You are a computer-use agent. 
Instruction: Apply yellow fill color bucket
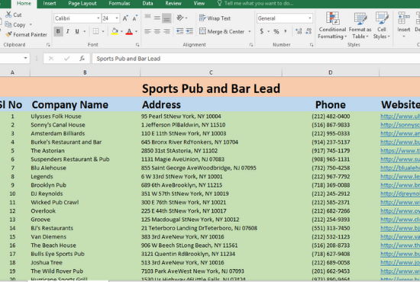point(115,31)
